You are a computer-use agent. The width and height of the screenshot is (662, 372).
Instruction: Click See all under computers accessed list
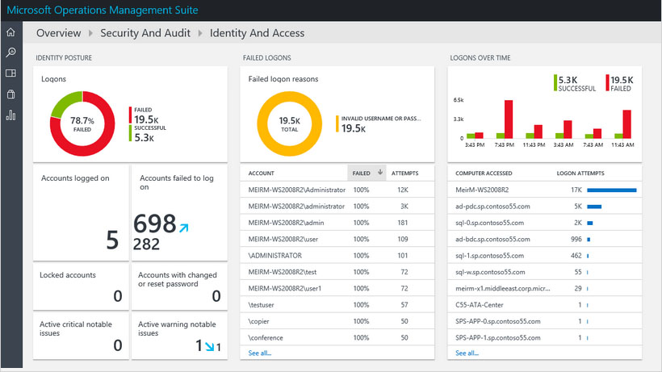(466, 353)
